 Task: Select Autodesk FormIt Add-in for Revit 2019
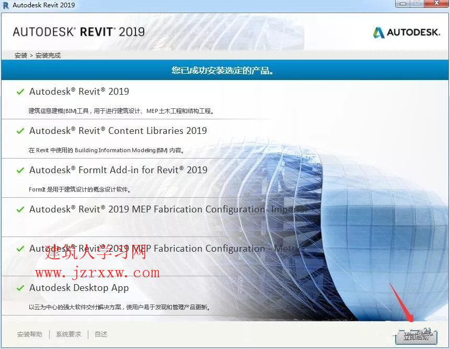pyautogui.click(x=118, y=170)
